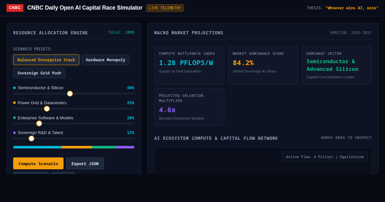This screenshot has height=202, width=385.
Task: Click the 'Total: 100%' indicator
Action: click(121, 32)
